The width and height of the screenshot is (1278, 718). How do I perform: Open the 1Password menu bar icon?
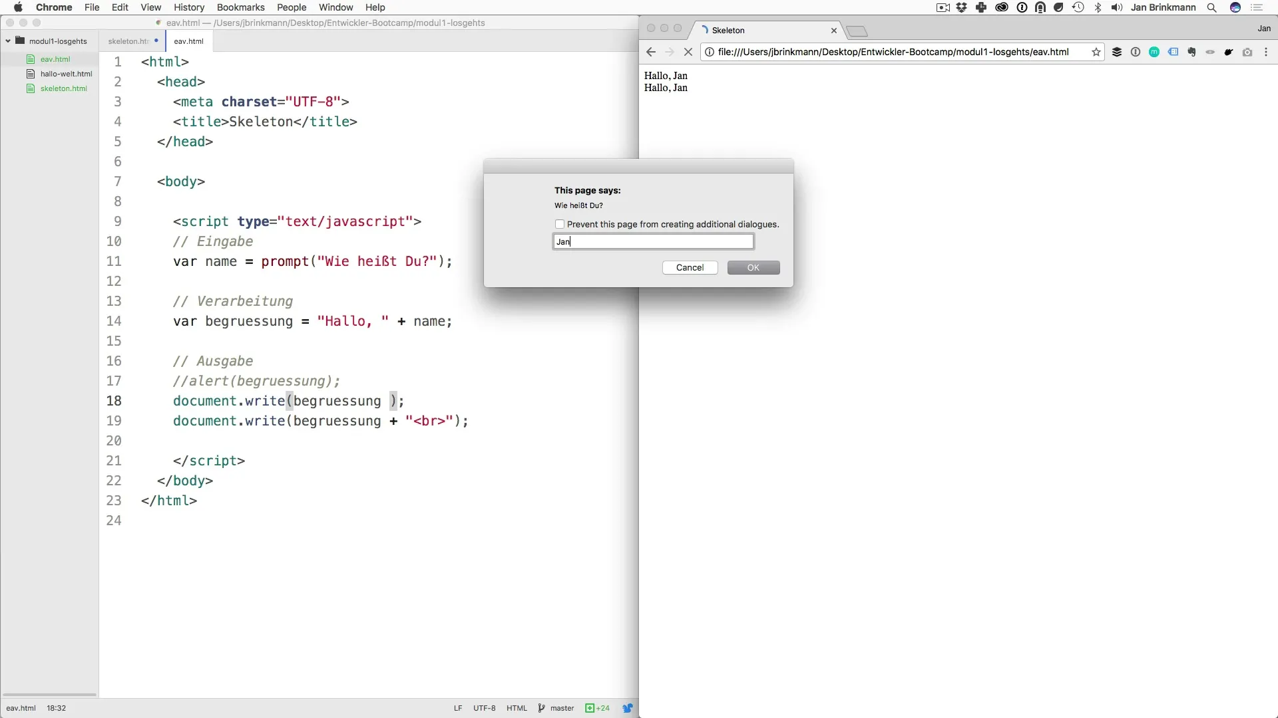click(1022, 7)
